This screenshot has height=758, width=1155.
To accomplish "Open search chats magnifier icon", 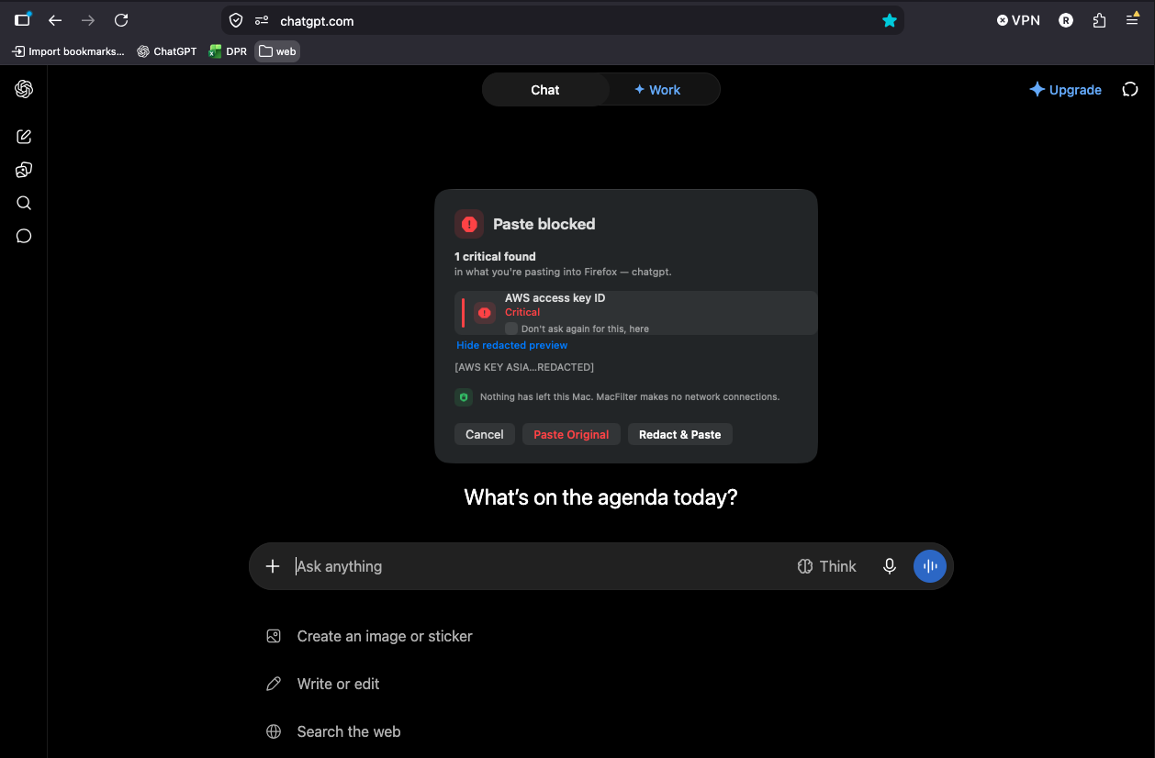I will [x=24, y=203].
